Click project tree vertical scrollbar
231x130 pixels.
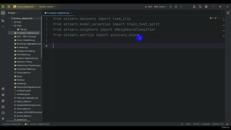point(42,37)
